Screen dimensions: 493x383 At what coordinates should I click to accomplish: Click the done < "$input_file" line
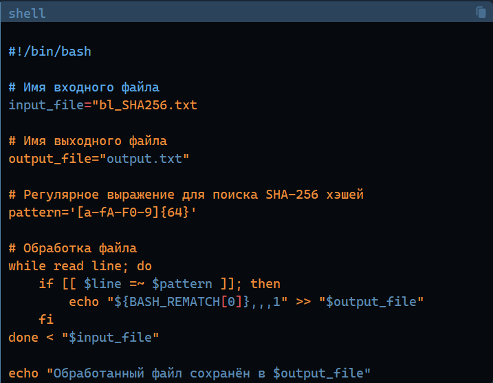84,338
